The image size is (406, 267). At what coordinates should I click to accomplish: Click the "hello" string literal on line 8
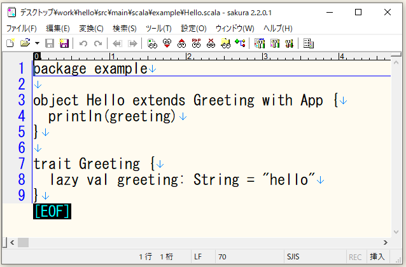point(289,179)
